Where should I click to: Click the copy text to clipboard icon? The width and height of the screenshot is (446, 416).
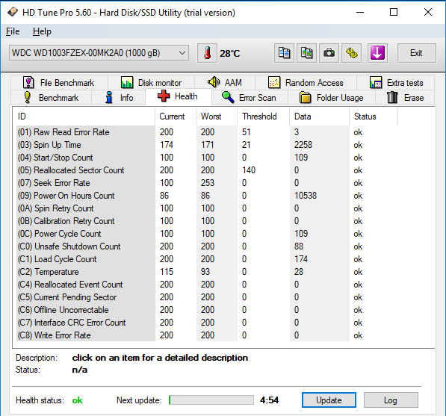coord(284,53)
